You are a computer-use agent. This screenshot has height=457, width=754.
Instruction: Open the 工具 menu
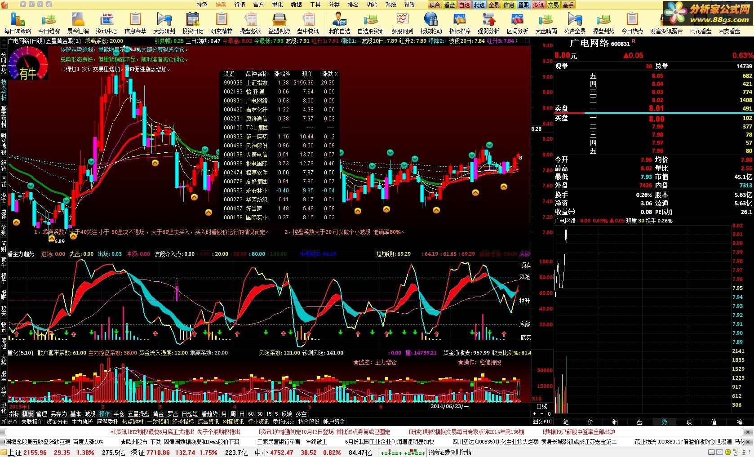coord(315,4)
